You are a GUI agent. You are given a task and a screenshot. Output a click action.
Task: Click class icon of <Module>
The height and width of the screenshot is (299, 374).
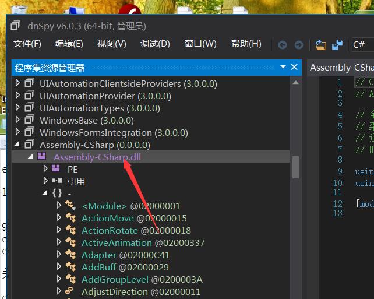(70, 206)
